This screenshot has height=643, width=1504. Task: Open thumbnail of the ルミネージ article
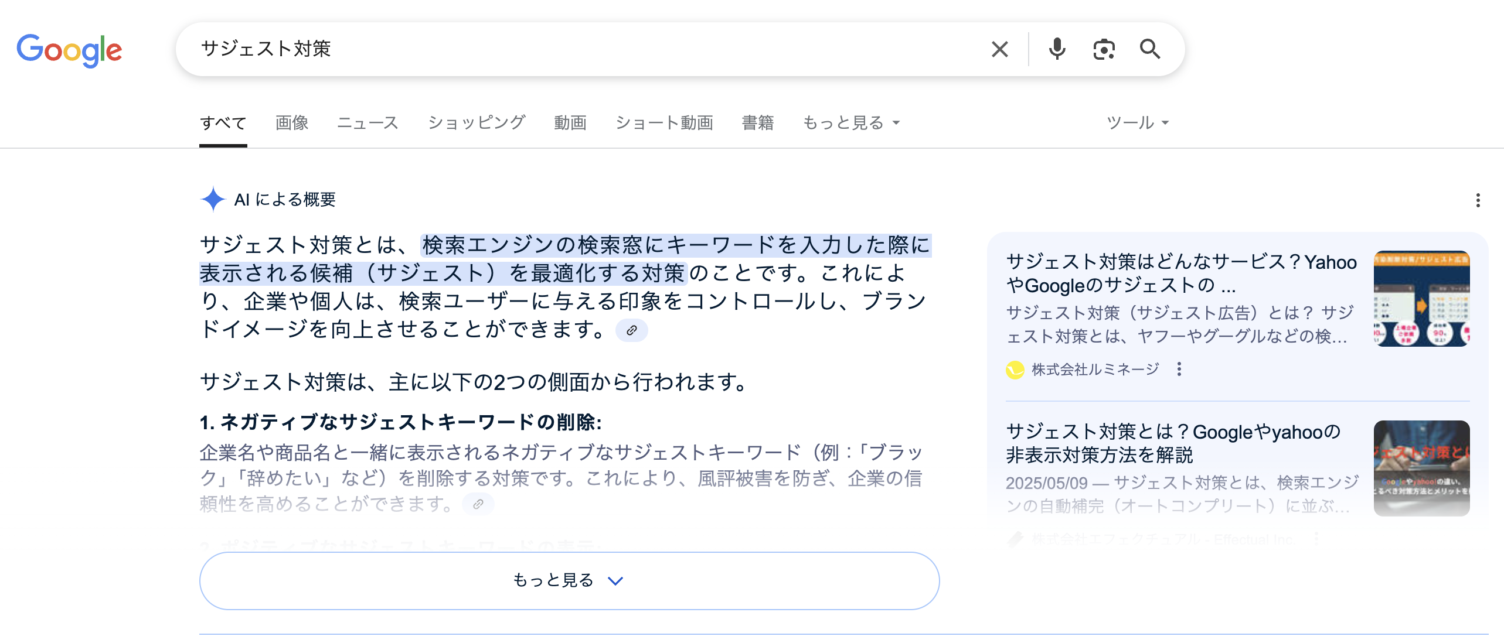[1421, 299]
